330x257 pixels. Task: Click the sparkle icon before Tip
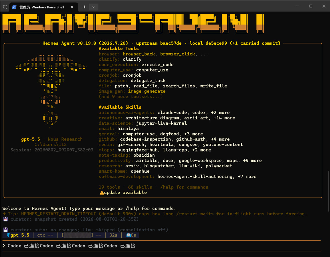coord(4,214)
